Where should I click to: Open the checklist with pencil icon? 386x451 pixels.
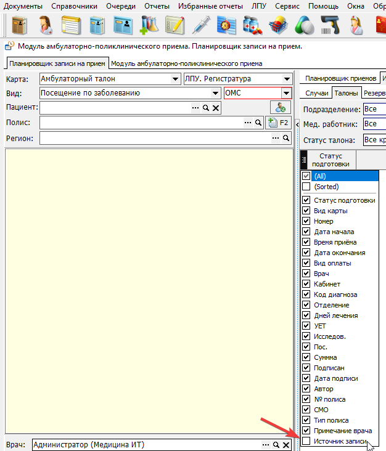point(175,25)
